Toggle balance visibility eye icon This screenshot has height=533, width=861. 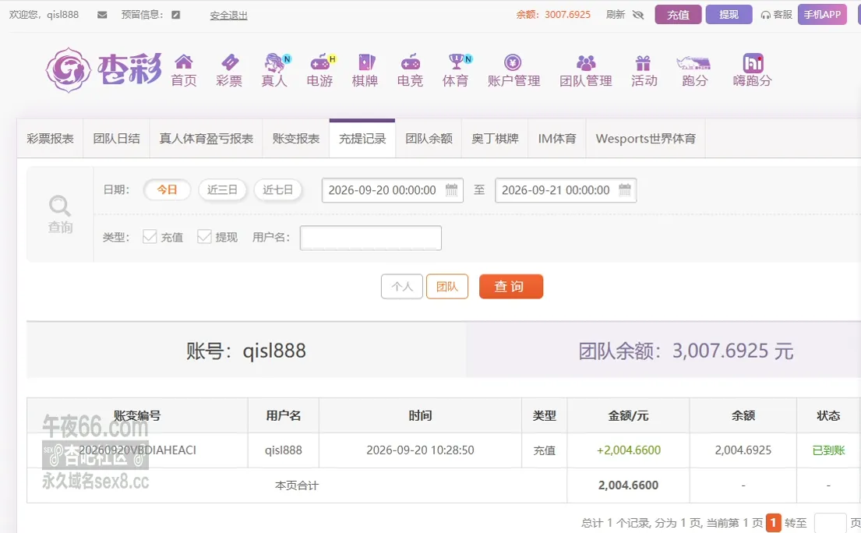click(x=638, y=15)
